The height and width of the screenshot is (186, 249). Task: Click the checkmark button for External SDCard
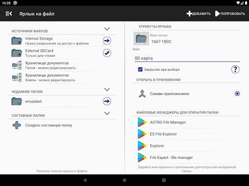107,53
